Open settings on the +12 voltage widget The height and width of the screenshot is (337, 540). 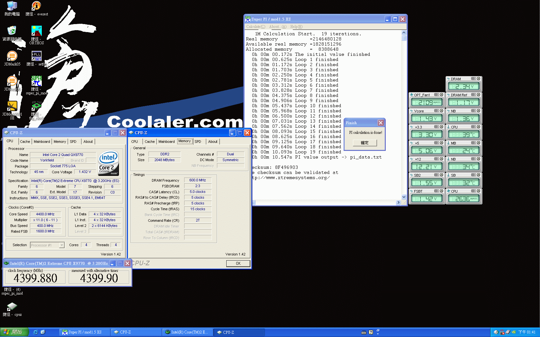click(437, 159)
